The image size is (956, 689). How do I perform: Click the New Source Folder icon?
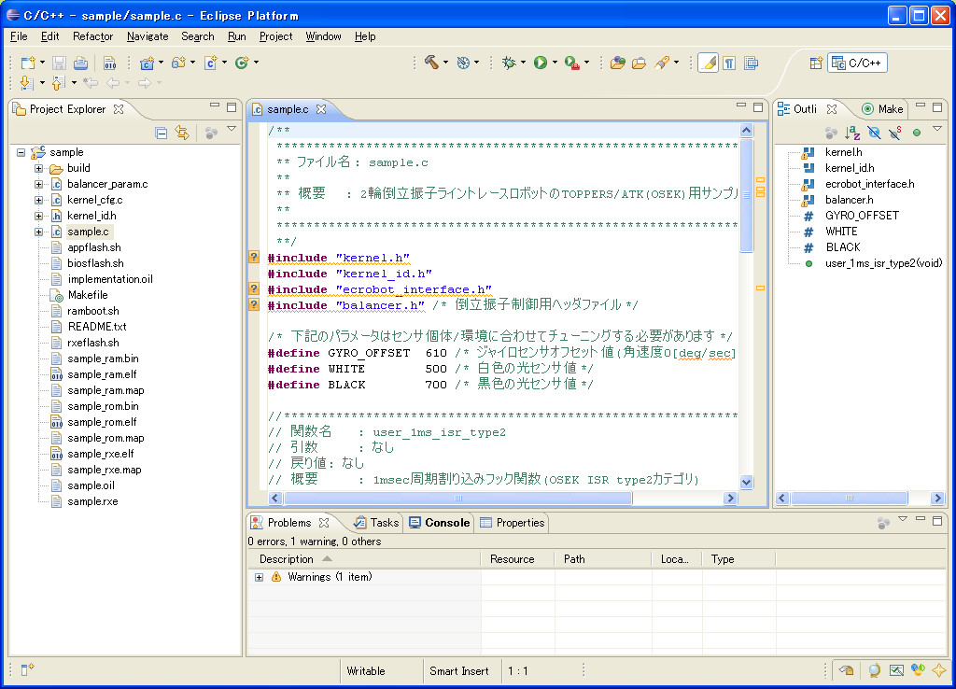coord(178,63)
